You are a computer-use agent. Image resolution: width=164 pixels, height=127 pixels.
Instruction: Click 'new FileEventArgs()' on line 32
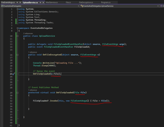coord(77,101)
